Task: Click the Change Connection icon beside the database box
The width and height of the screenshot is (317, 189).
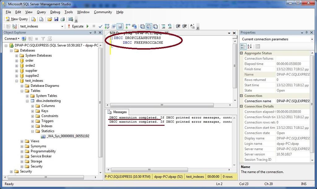Action: coord(15,26)
